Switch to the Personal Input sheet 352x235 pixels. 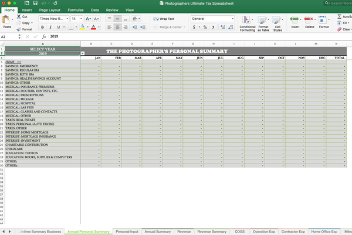(x=127, y=231)
